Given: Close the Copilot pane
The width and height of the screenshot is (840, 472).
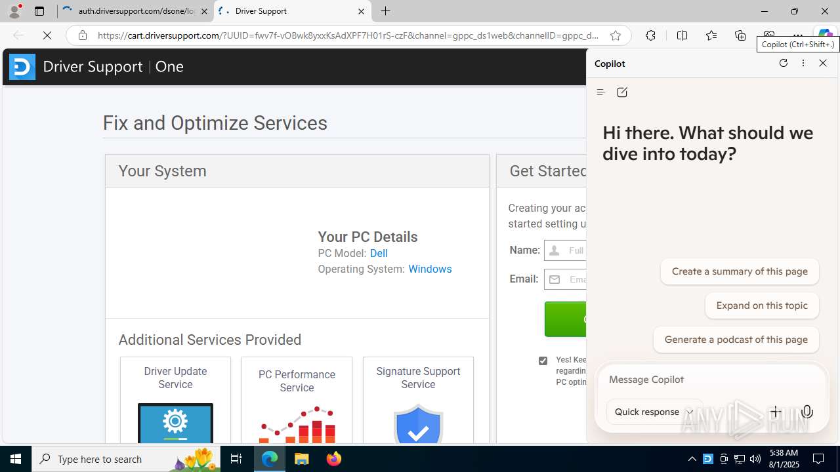Looking at the screenshot, I should 823,63.
